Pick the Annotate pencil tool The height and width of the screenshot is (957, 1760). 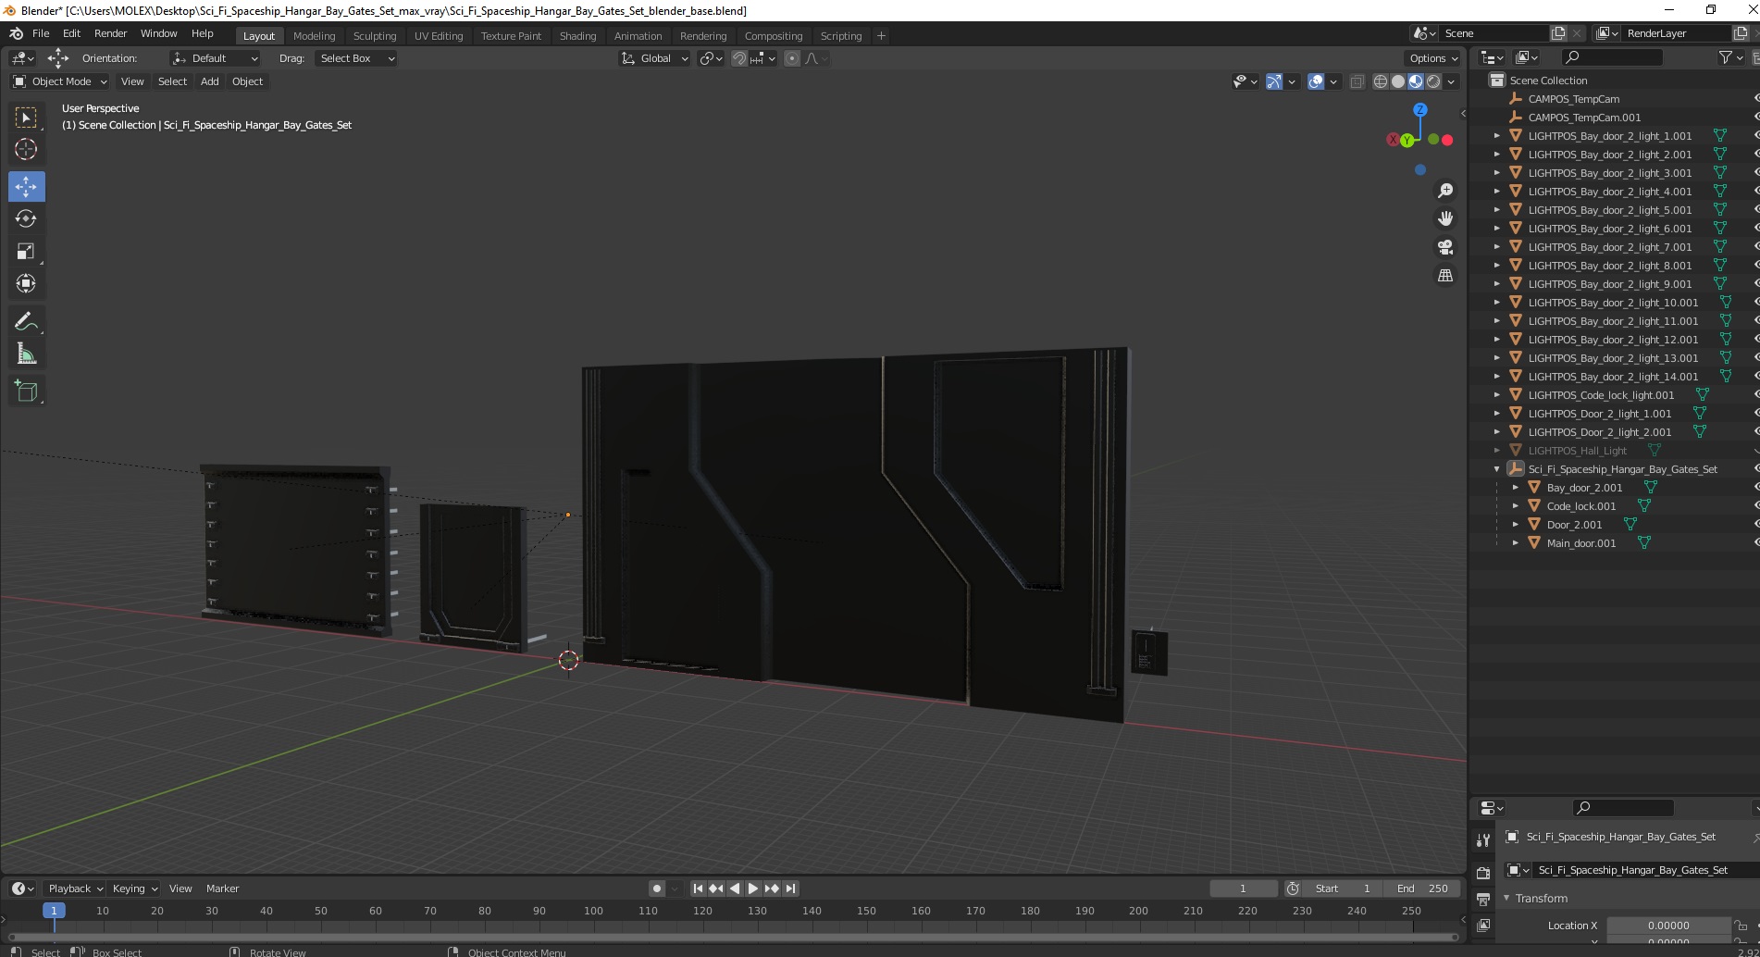[26, 321]
